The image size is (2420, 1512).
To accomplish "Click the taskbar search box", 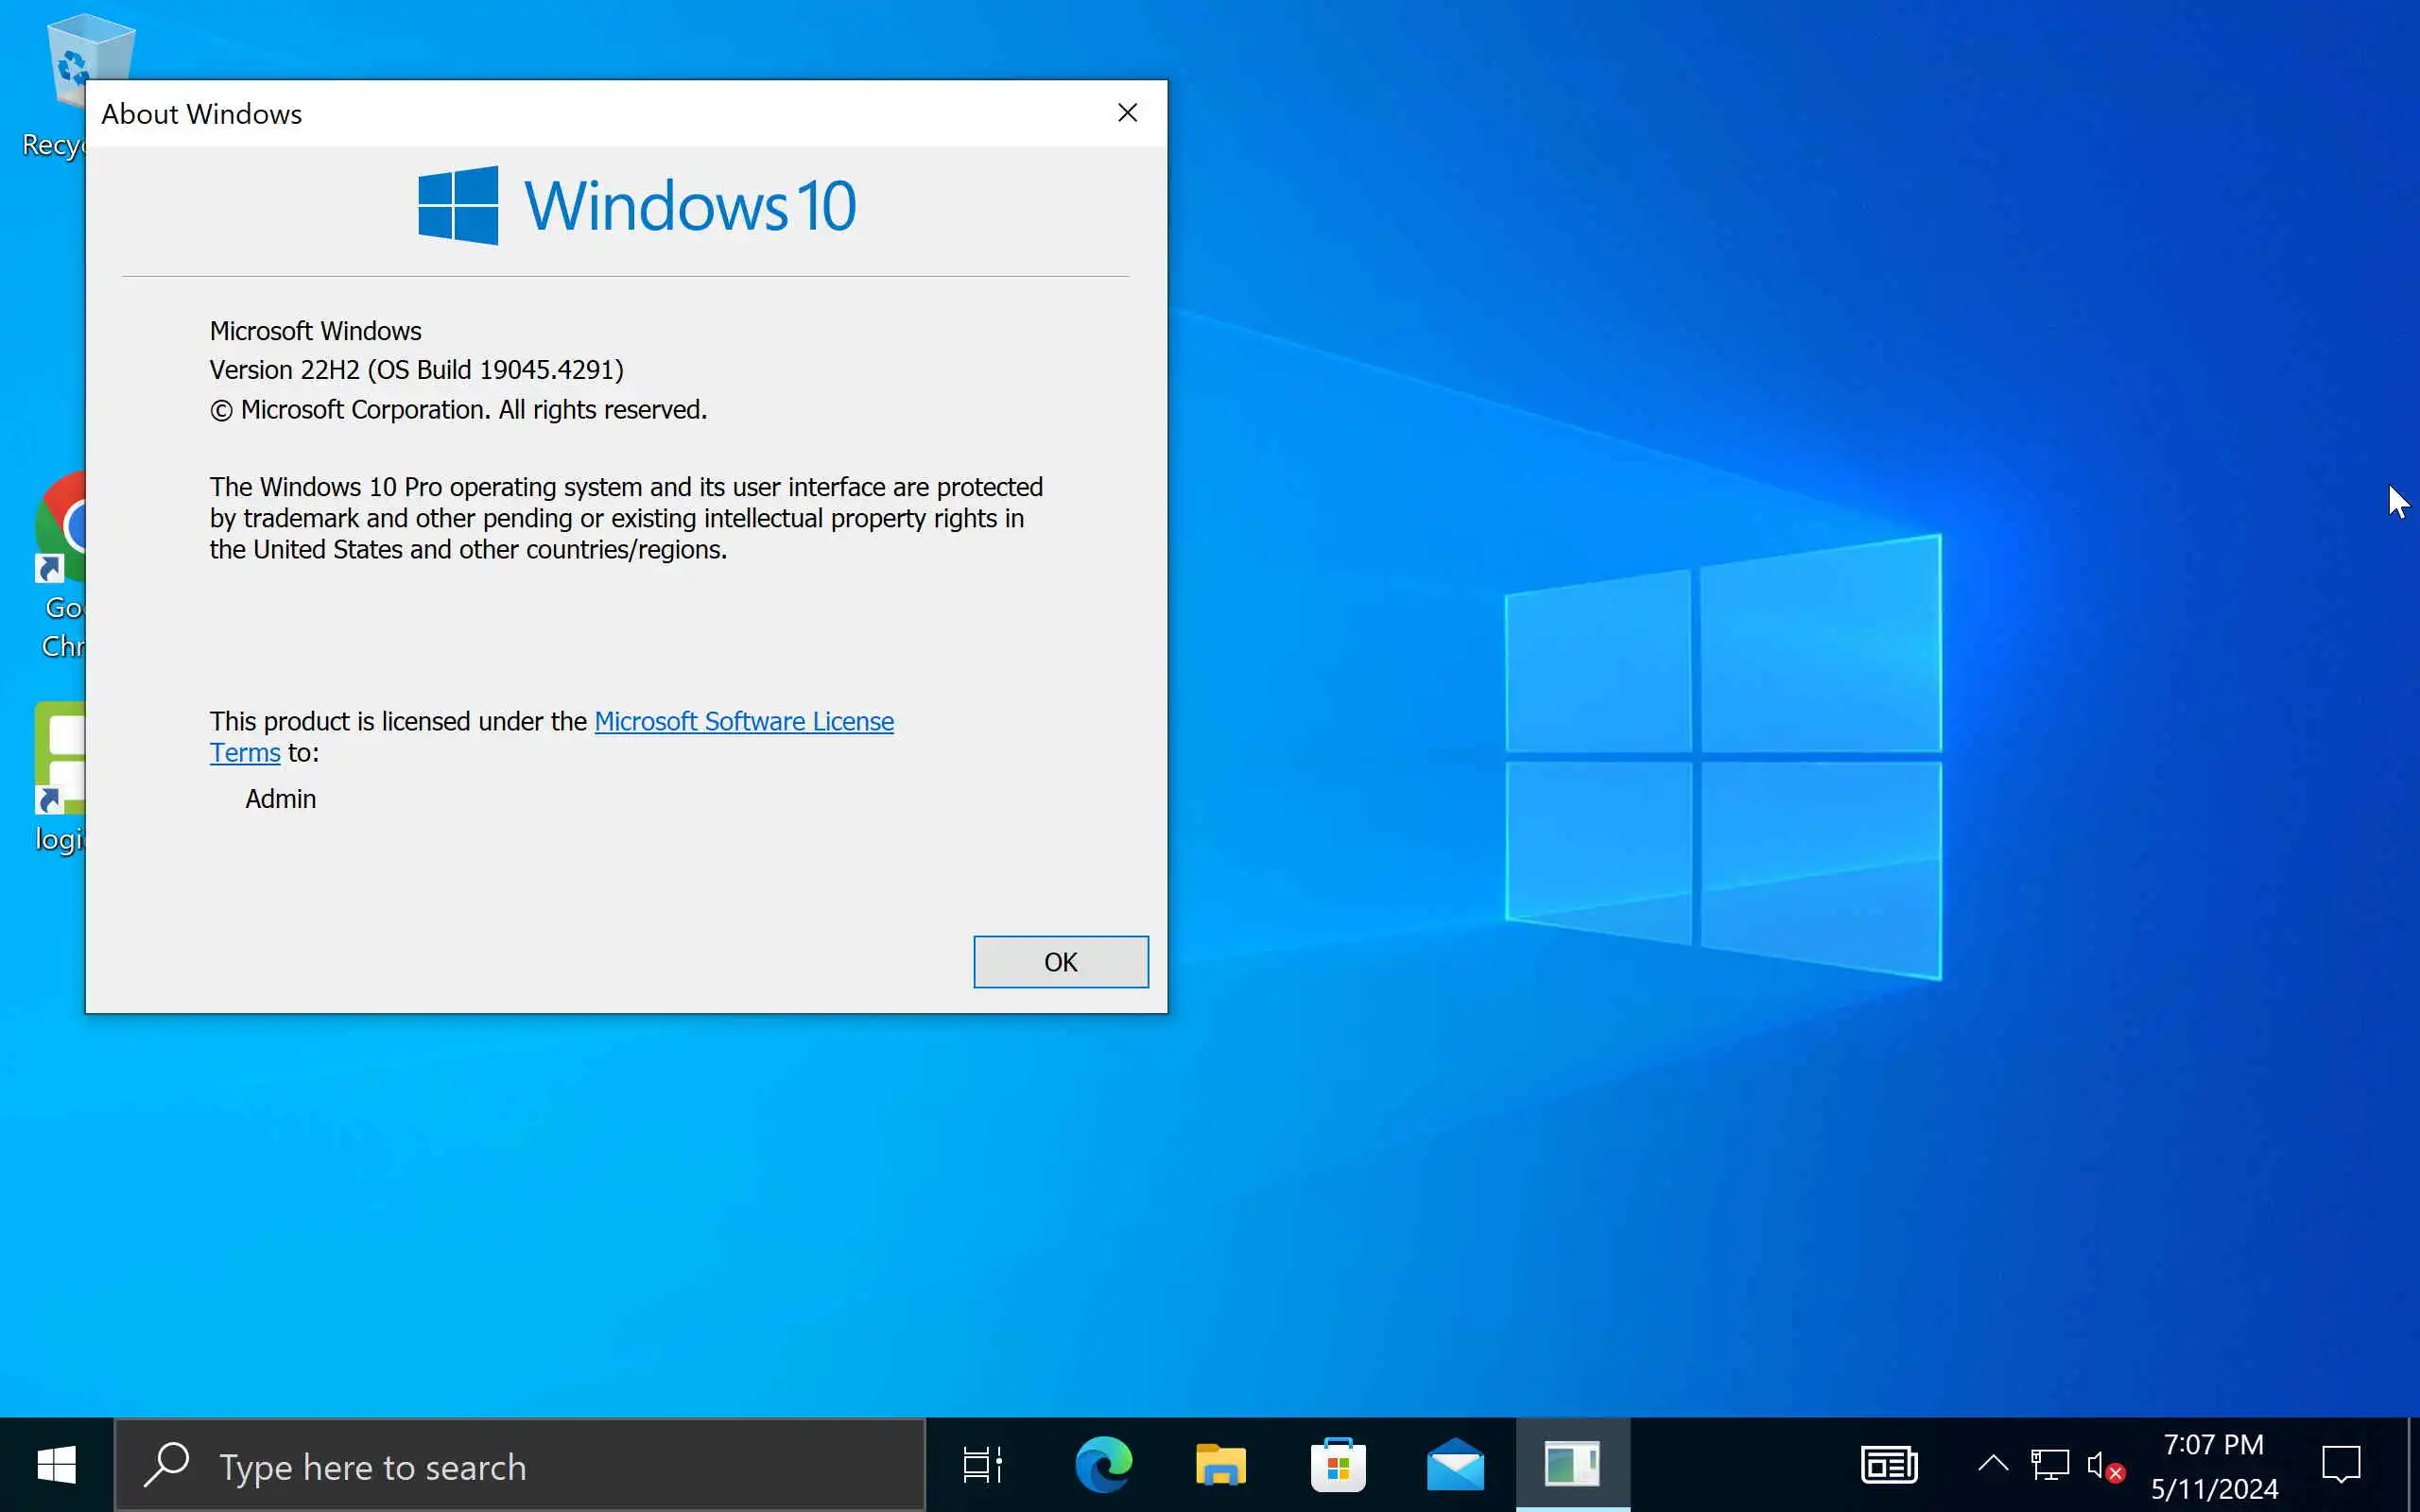I will [520, 1466].
